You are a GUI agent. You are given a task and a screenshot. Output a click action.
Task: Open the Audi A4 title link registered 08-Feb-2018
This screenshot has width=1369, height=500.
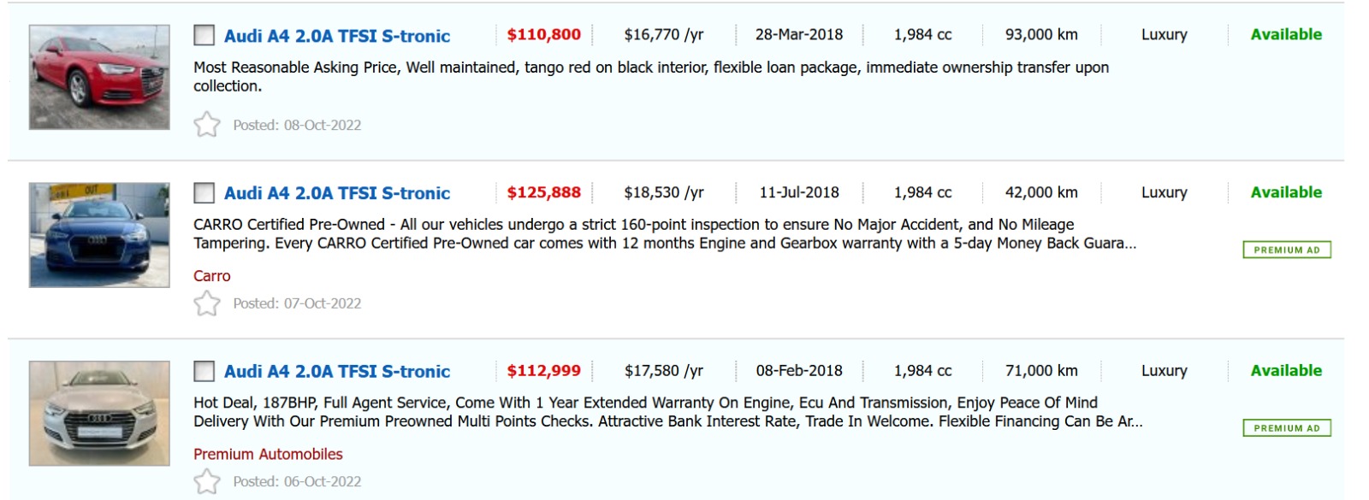[337, 372]
